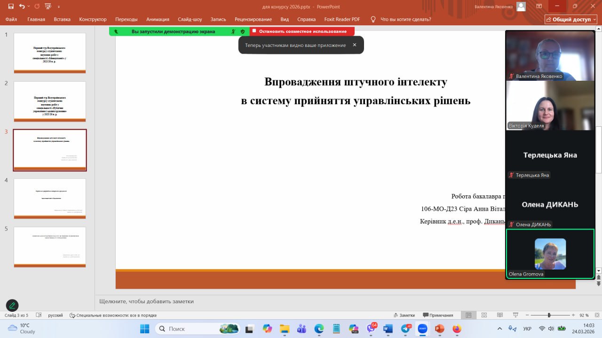The image size is (602, 338).
Task: Expand hidden system tray icons chevron
Action: 499,329
